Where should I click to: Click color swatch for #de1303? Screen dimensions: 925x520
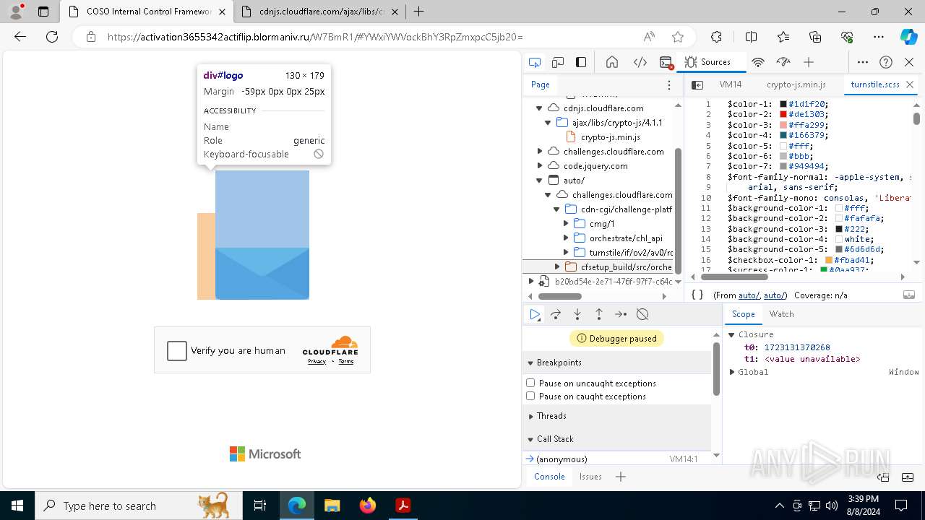[x=783, y=114]
